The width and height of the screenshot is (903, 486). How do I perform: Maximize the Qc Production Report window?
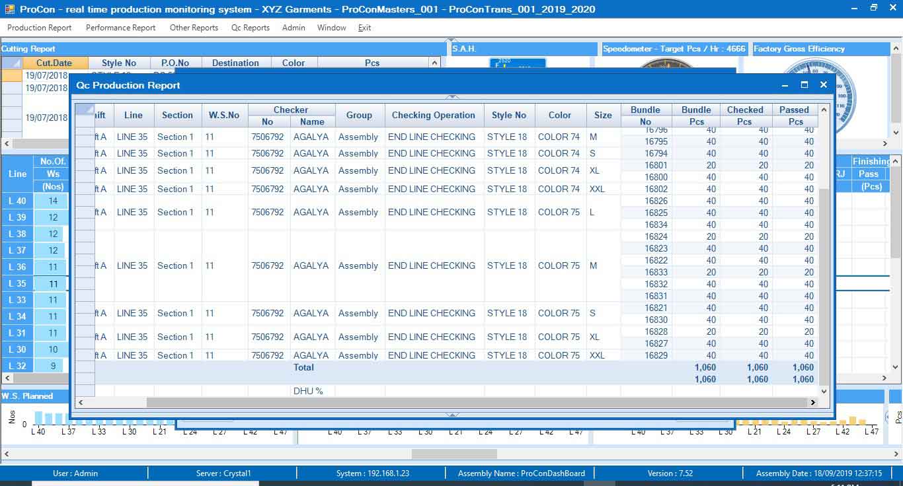(805, 85)
